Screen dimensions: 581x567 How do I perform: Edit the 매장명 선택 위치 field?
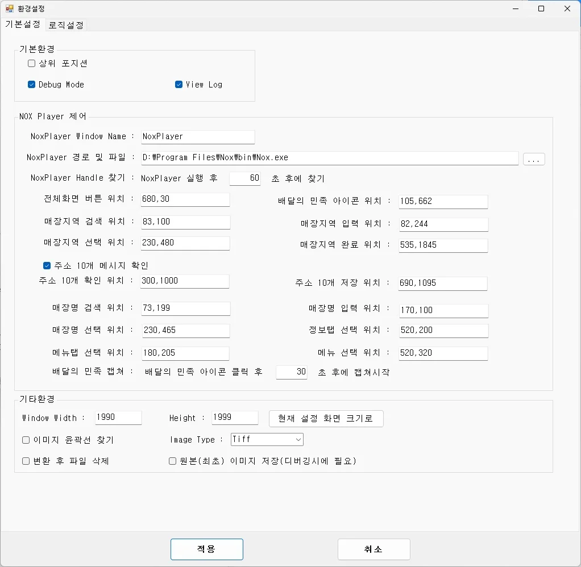185,330
